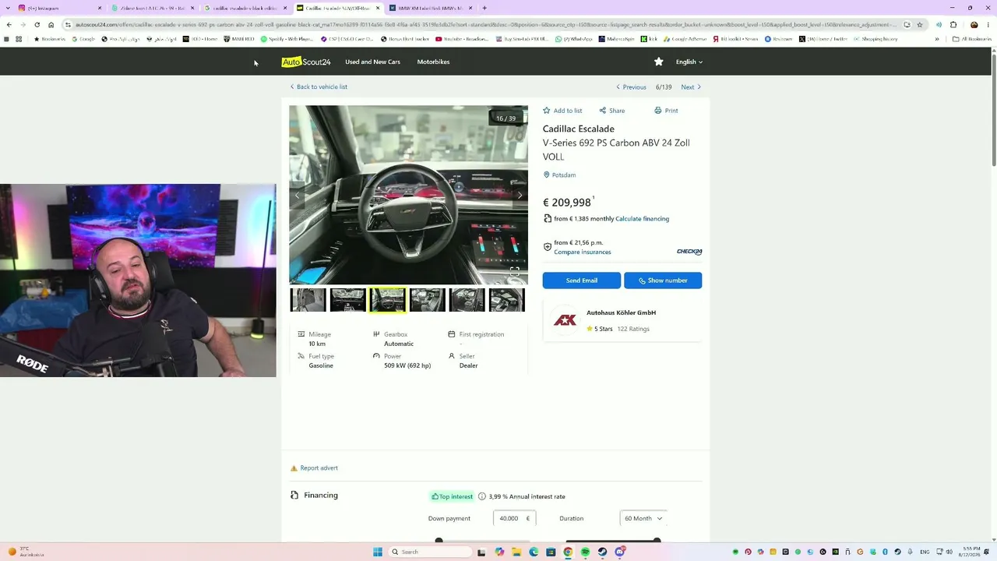The height and width of the screenshot is (561, 997).
Task: Click the taskbar clock
Action: (x=971, y=552)
